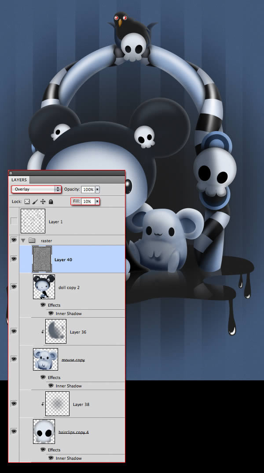Click the raster group folder icon
Screen dimensions: 264x473
32,240
